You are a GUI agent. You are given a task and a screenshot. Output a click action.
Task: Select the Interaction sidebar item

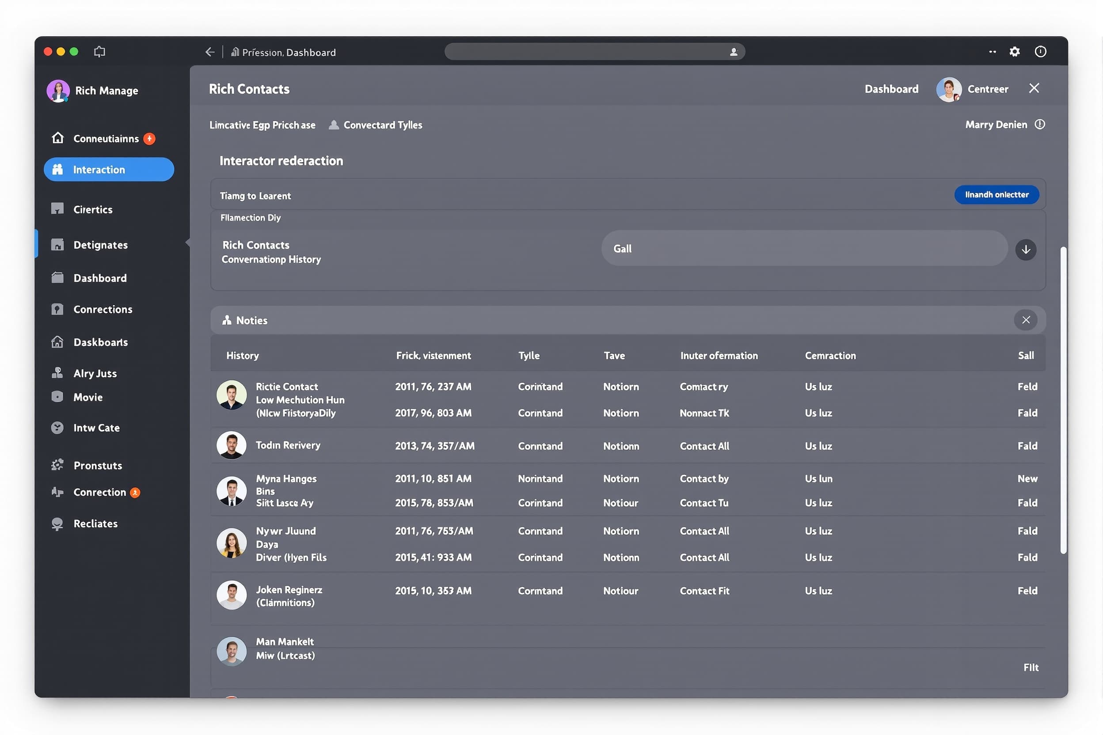[109, 169]
